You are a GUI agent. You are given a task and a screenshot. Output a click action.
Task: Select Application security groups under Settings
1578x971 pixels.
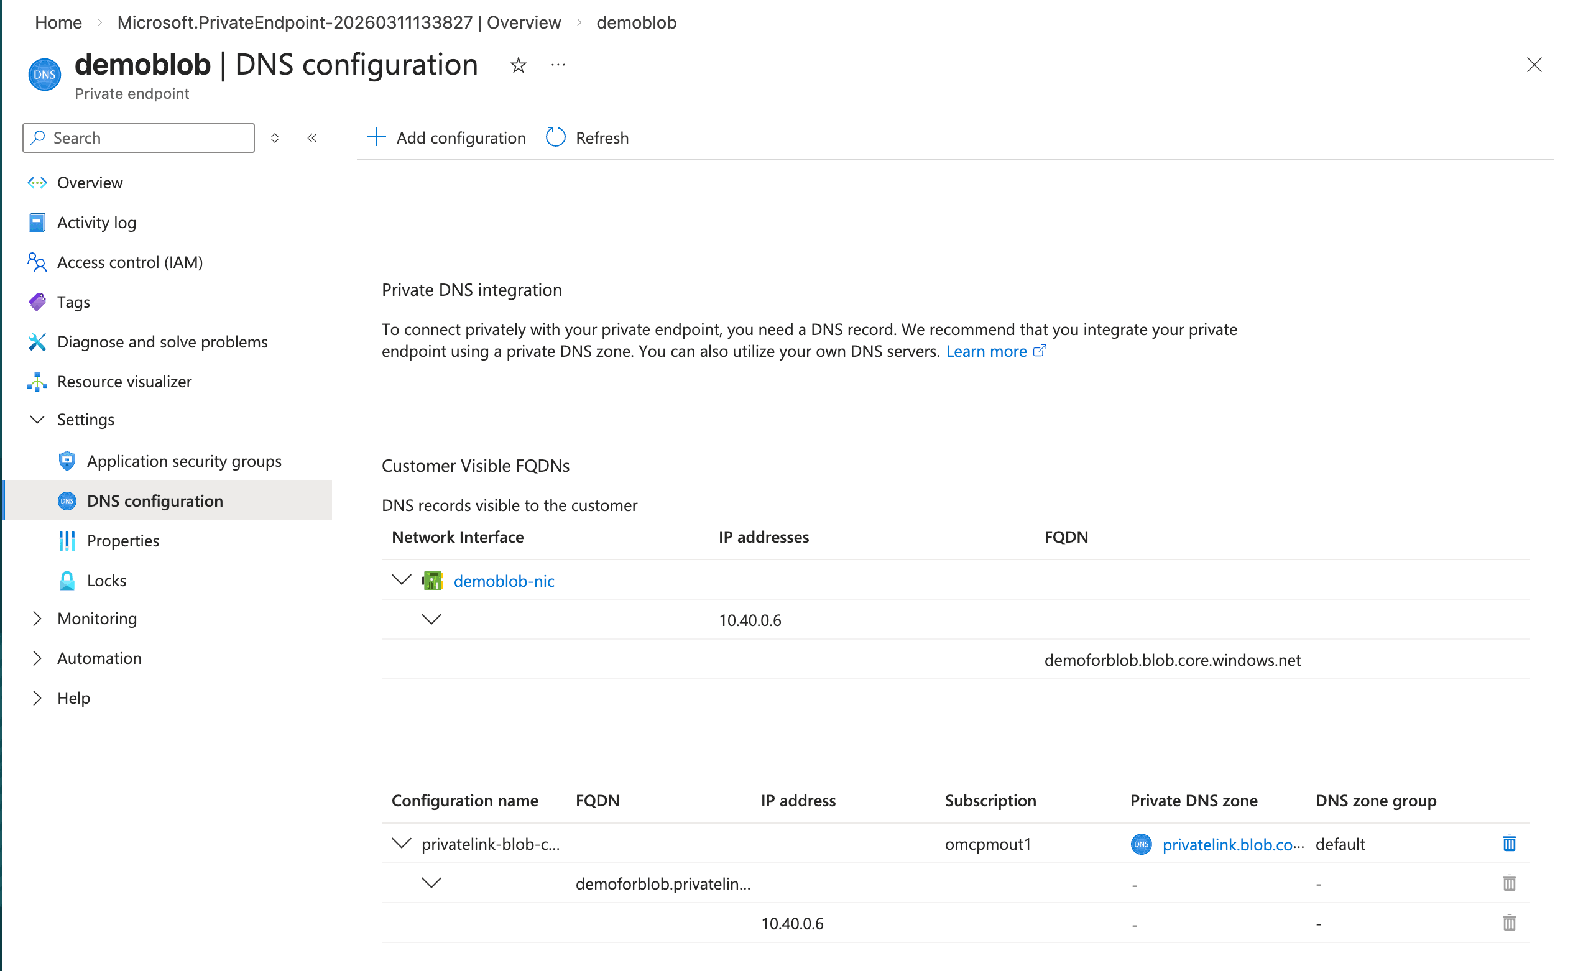point(184,461)
